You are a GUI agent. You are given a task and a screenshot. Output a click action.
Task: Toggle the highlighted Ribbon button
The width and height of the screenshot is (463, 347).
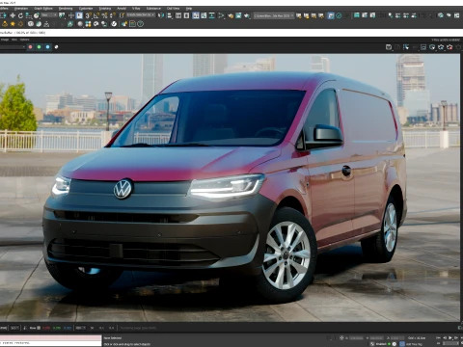click(196, 15)
